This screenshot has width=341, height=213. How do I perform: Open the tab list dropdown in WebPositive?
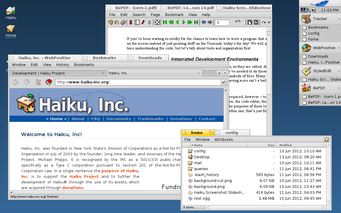pyautogui.click(x=225, y=73)
